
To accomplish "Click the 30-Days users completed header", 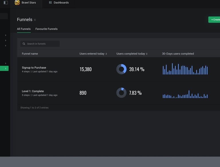I will [178, 54].
